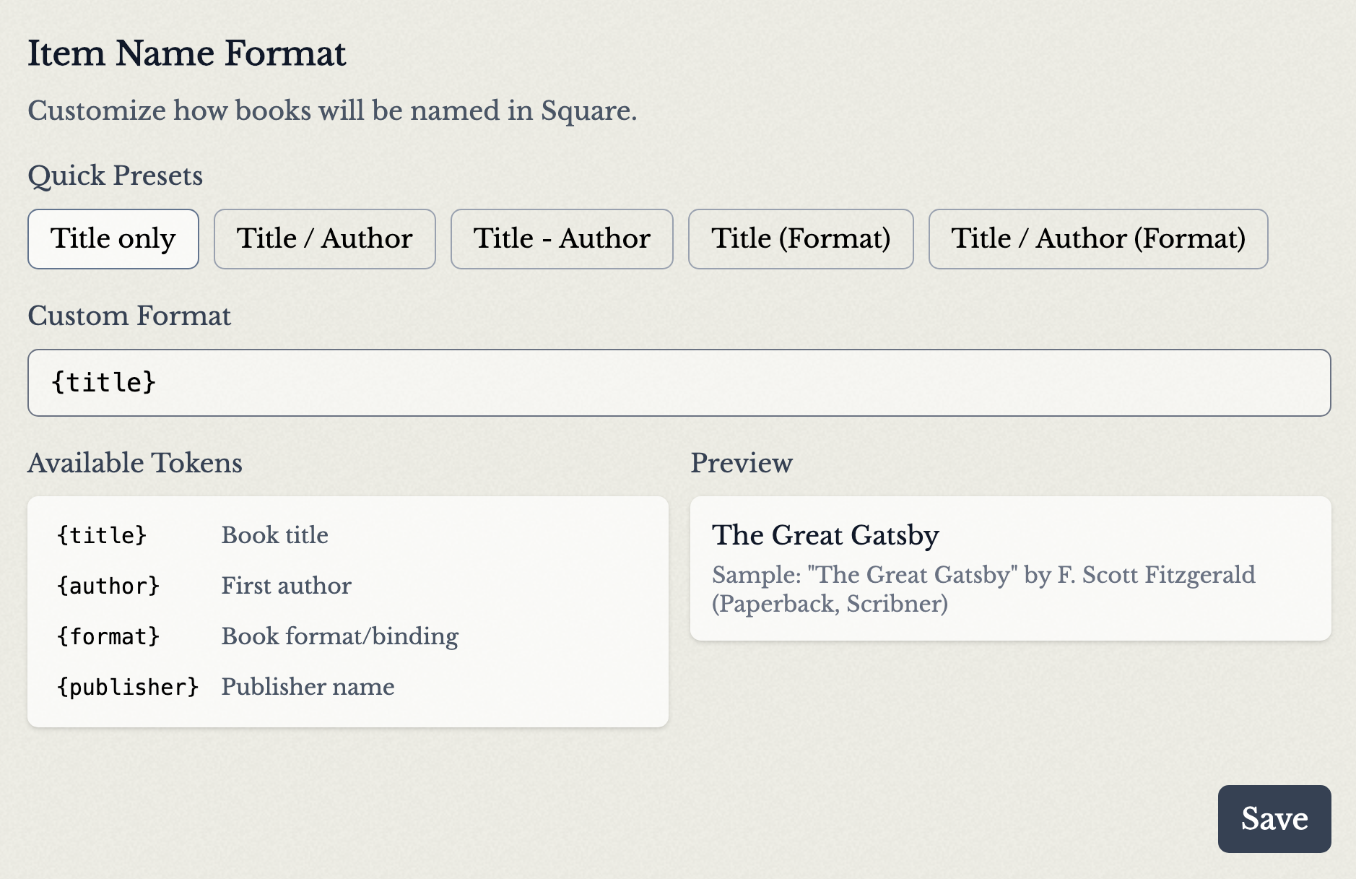Click the "Available Tokens" section header
The image size is (1356, 879).
coord(135,463)
